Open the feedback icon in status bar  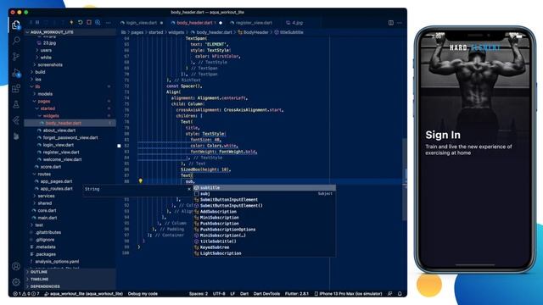(390, 294)
